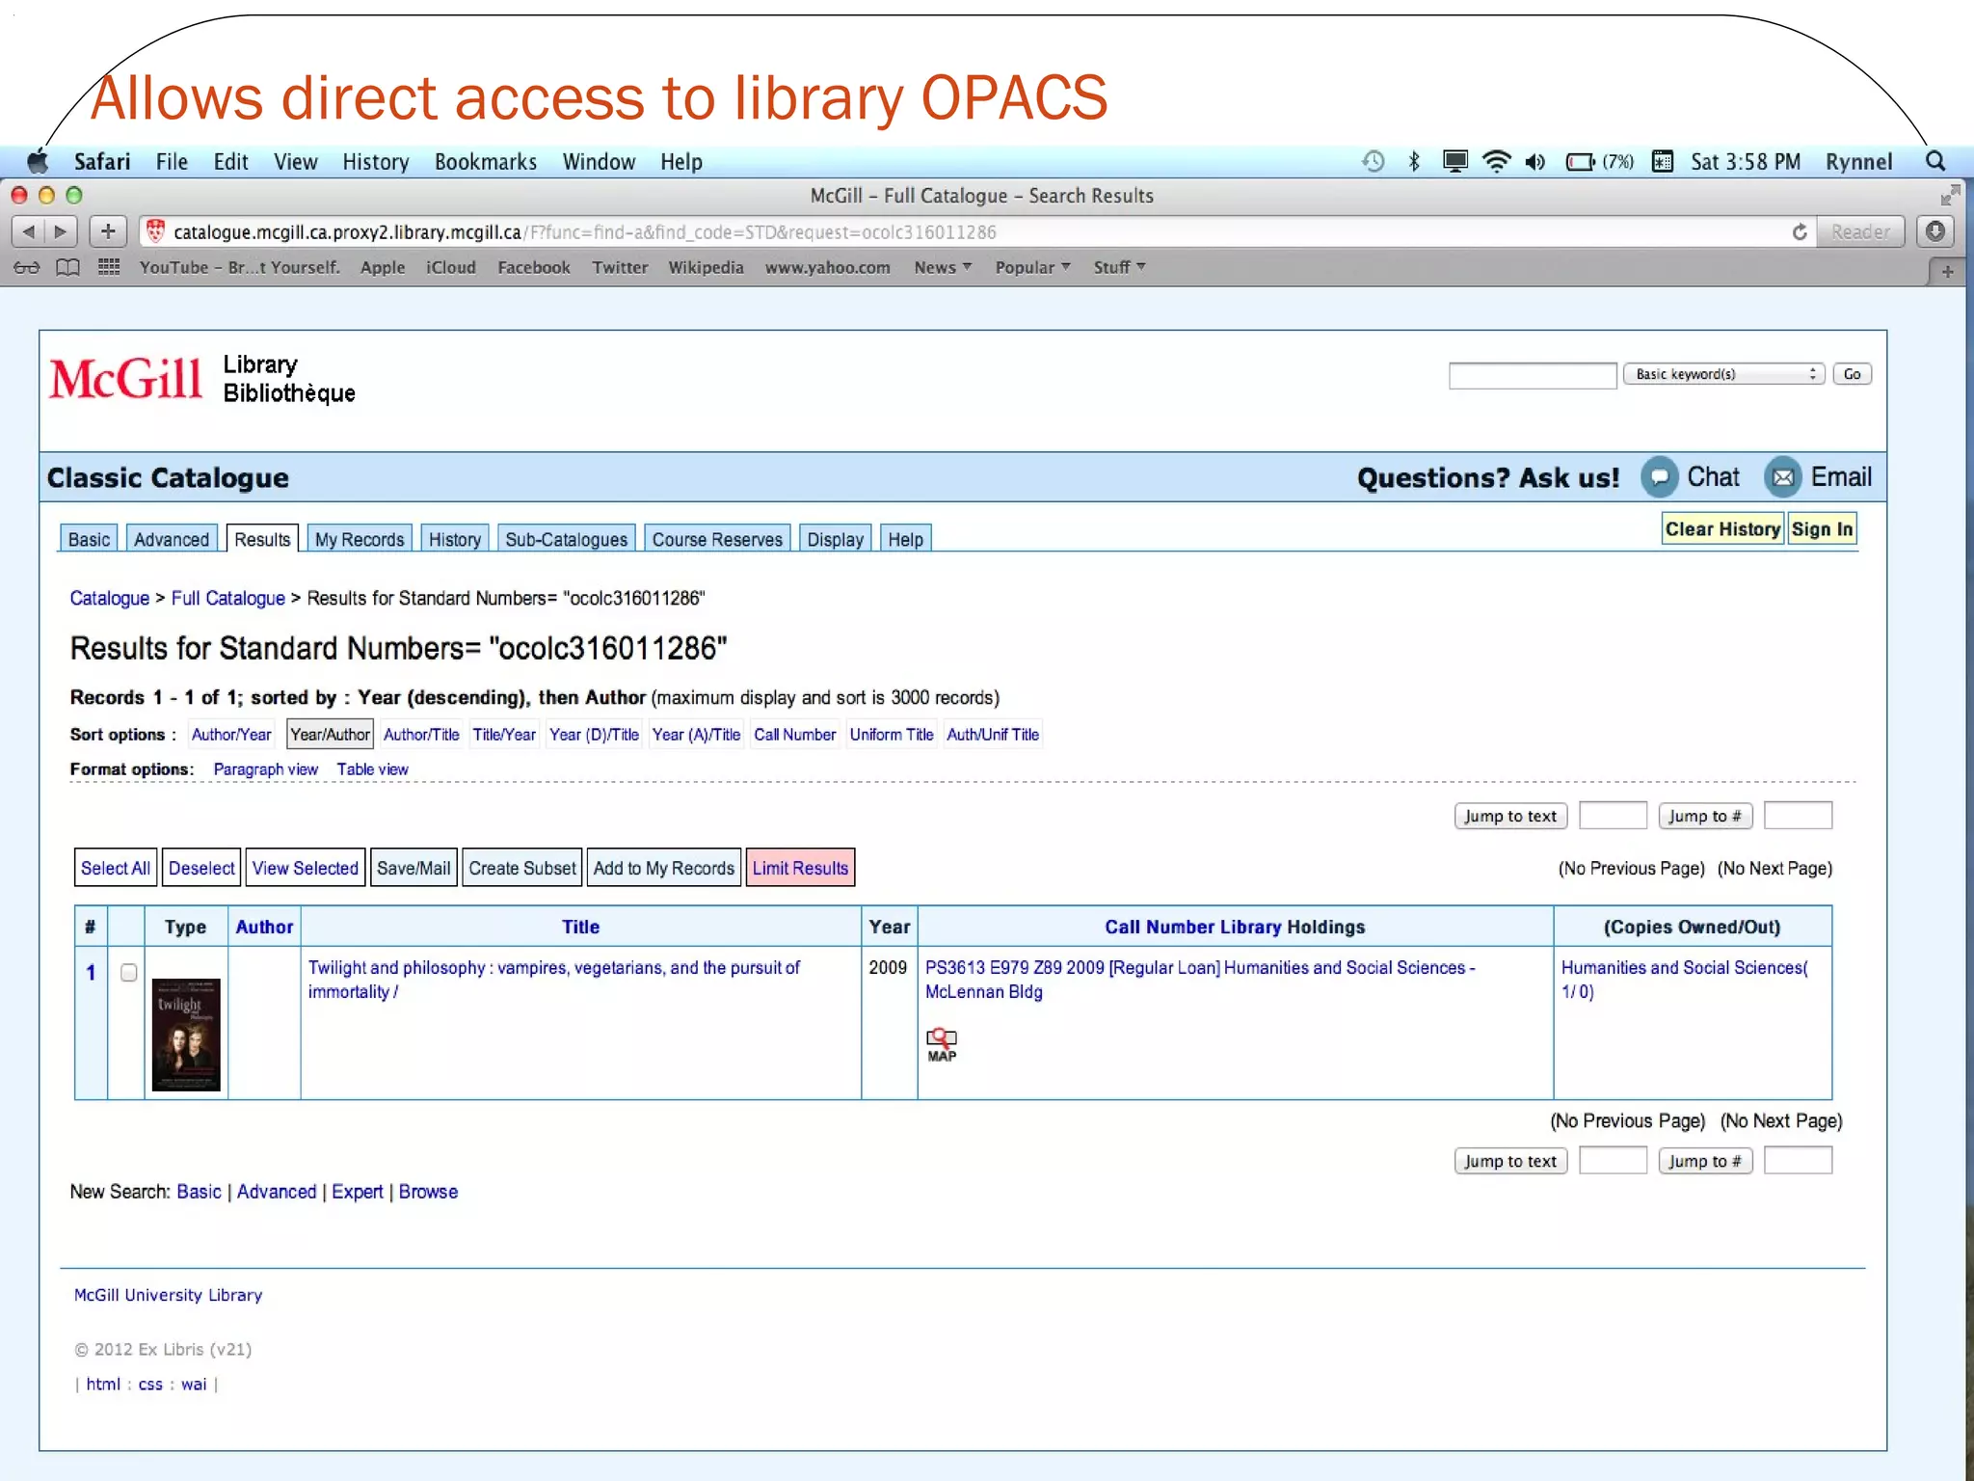
Task: Click the McGill logo
Action: [x=126, y=379]
